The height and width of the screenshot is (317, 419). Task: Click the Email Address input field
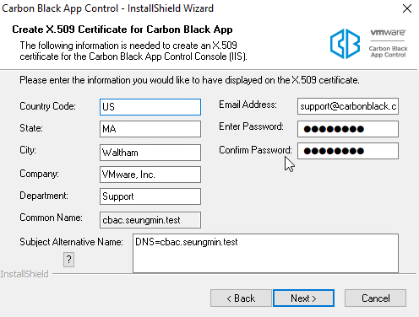(348, 106)
